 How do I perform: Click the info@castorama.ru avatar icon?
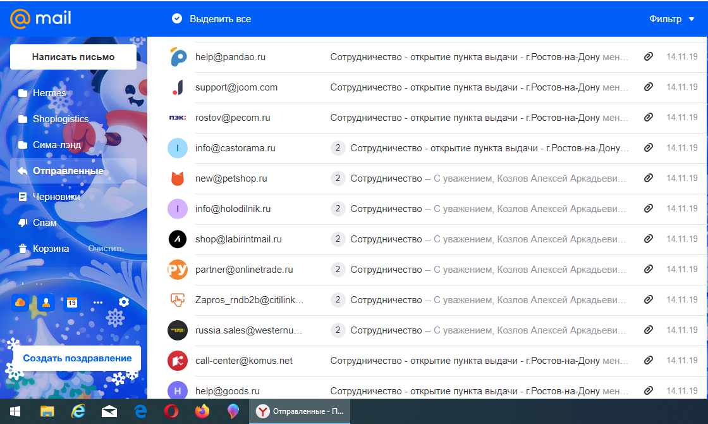pyautogui.click(x=178, y=148)
